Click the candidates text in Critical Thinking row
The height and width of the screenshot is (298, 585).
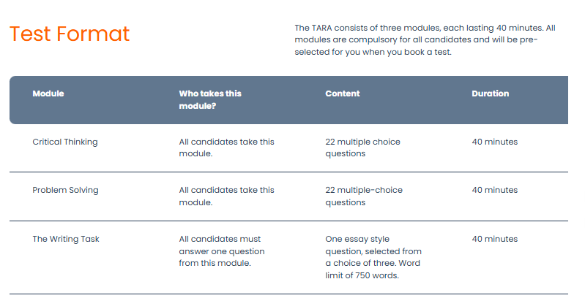point(226,148)
